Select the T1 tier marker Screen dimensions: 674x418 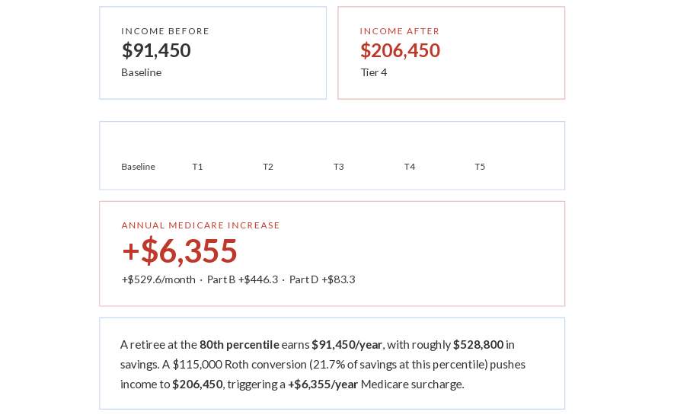(x=197, y=167)
